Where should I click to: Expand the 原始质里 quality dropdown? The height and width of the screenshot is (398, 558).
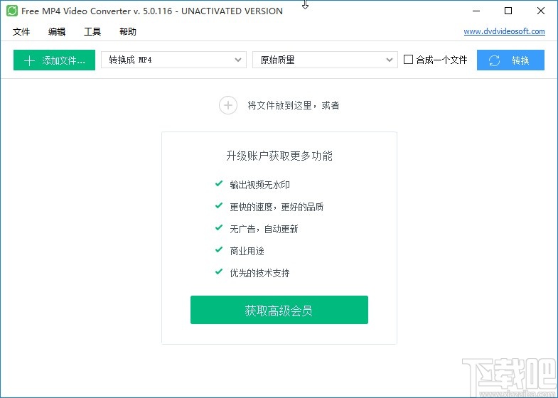click(x=325, y=60)
